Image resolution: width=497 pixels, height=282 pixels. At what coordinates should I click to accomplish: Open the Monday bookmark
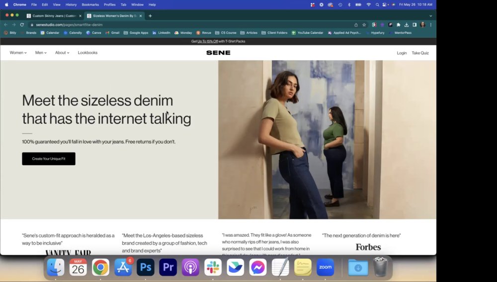pos(183,33)
